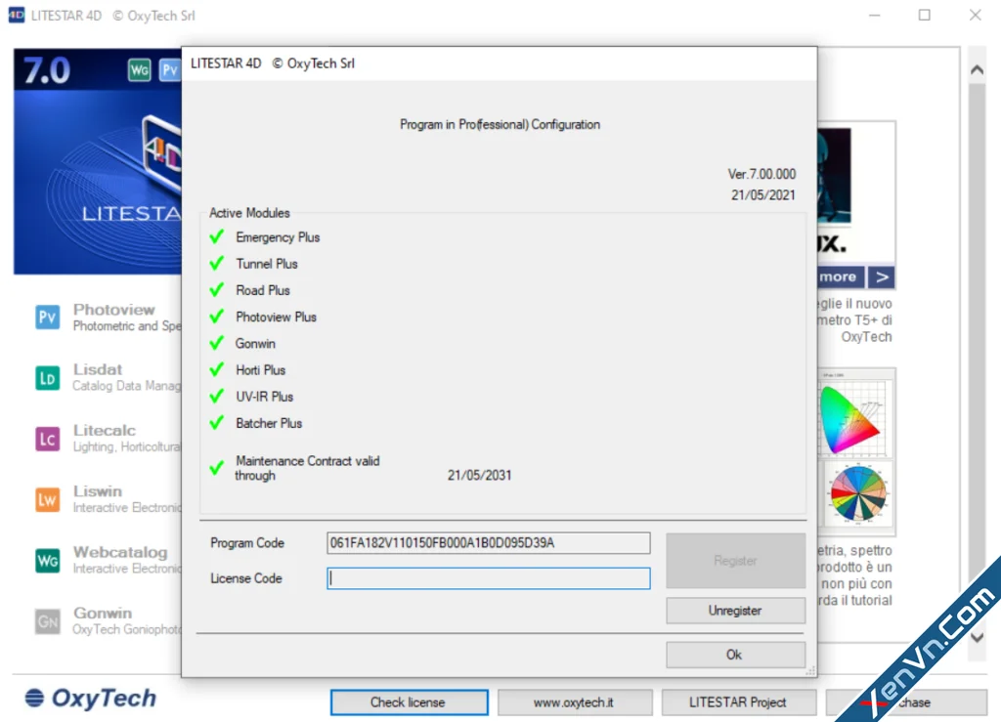Click the green check beside Emergency Plus
Image resolution: width=1001 pixels, height=722 pixels.
(217, 236)
